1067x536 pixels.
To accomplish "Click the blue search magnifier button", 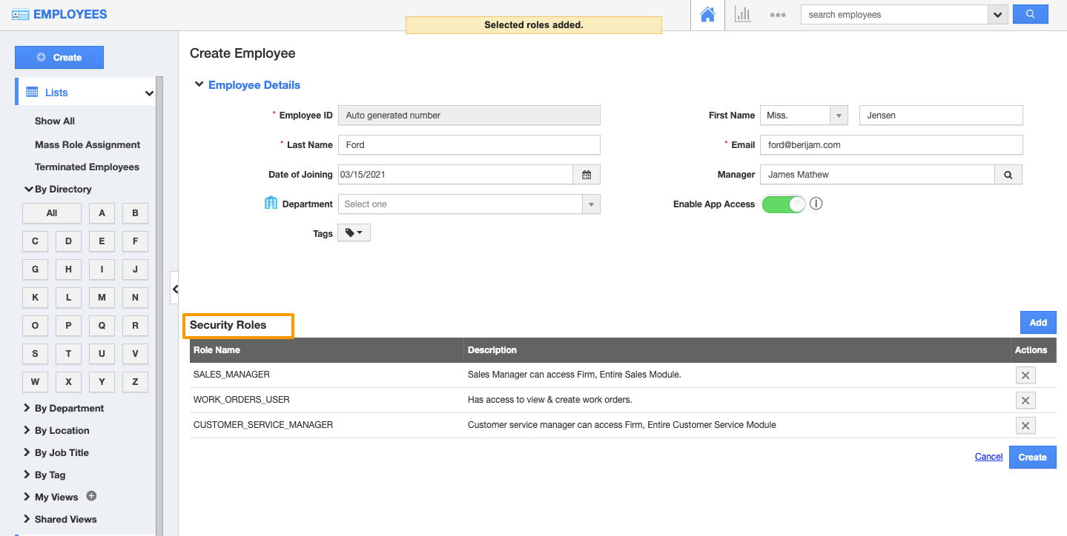I will (x=1030, y=14).
